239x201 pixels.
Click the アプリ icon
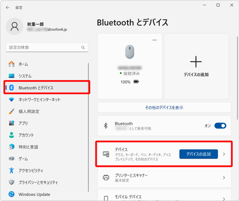pos(11,123)
